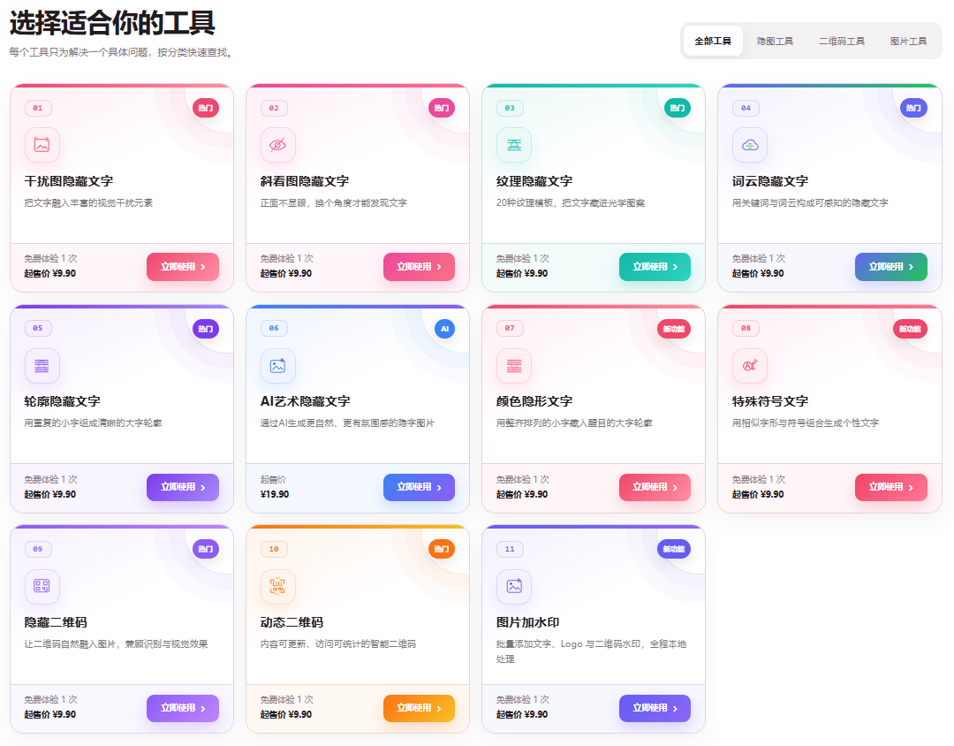954x746 pixels.
Task: Click the 11 number tag
Action: click(x=510, y=549)
